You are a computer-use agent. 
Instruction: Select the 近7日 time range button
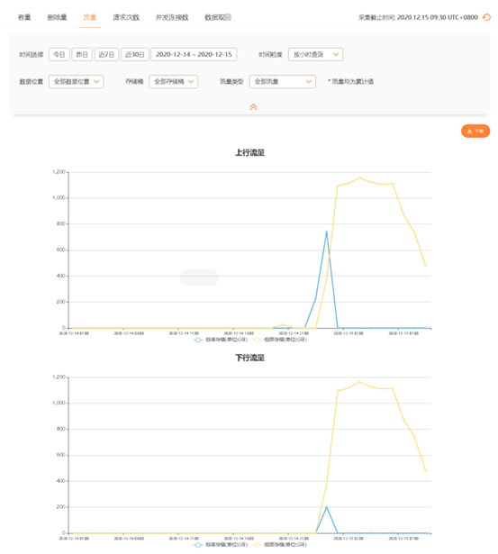coord(106,54)
